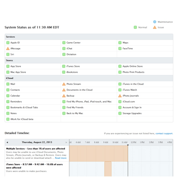Click the Documents in the Cloud label
The height and width of the screenshot is (182, 182).
tap(80, 90)
